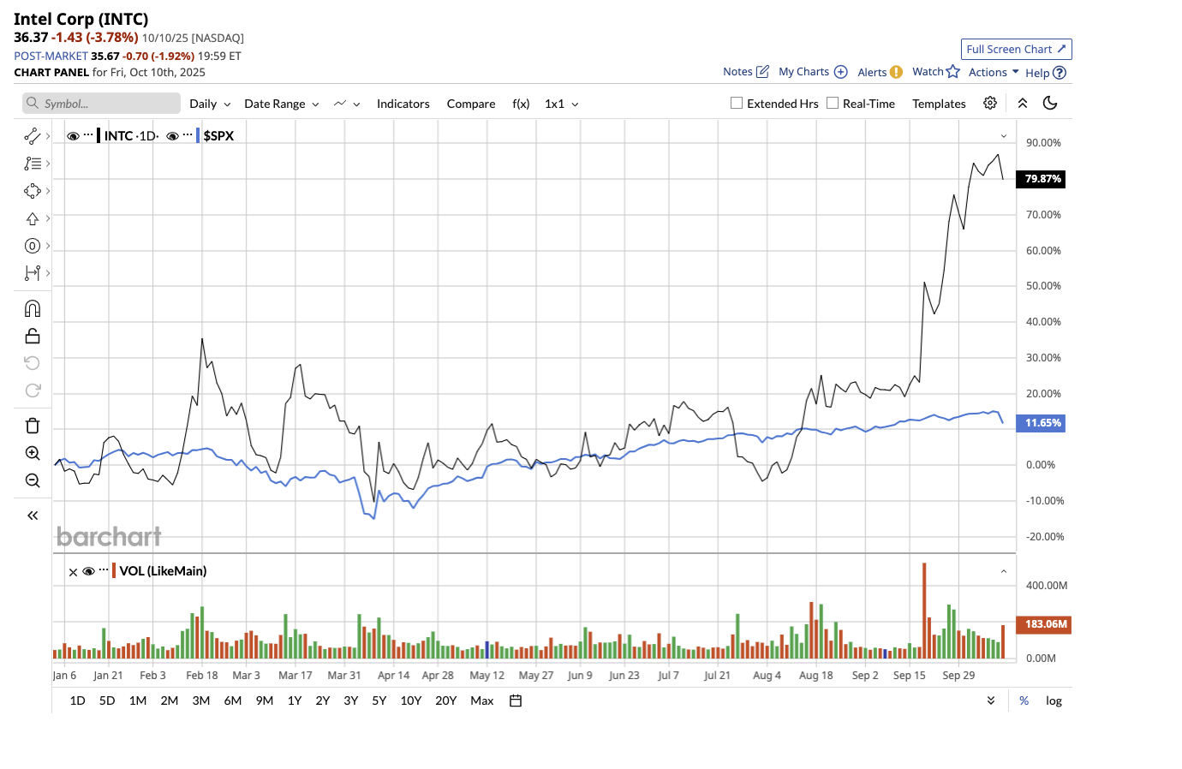Open INTC series more options
1182x769 pixels.
pos(88,135)
